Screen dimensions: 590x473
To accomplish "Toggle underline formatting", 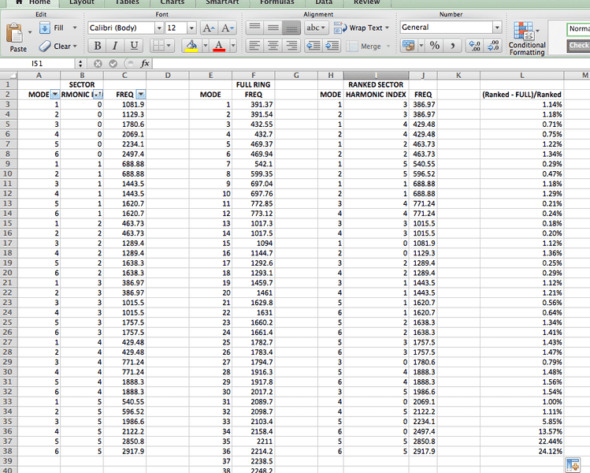I will coord(134,46).
